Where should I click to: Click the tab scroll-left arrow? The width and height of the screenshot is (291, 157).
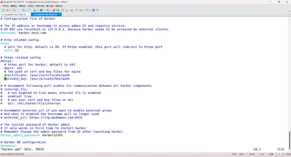pos(284,14)
